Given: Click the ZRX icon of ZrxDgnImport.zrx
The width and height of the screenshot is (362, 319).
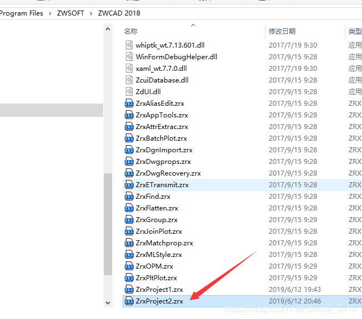Looking at the screenshot, I should [129, 150].
